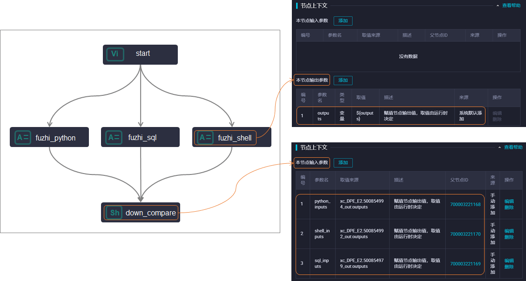
Task: Click 删除 for shell_inputs row
Action: click(509, 237)
